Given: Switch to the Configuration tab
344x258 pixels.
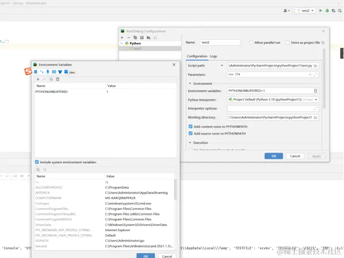Looking at the screenshot, I should (x=197, y=57).
